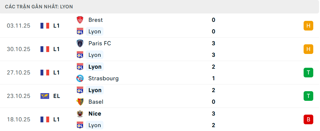
Task: Click the red B badge for Nice match
Action: click(x=308, y=119)
